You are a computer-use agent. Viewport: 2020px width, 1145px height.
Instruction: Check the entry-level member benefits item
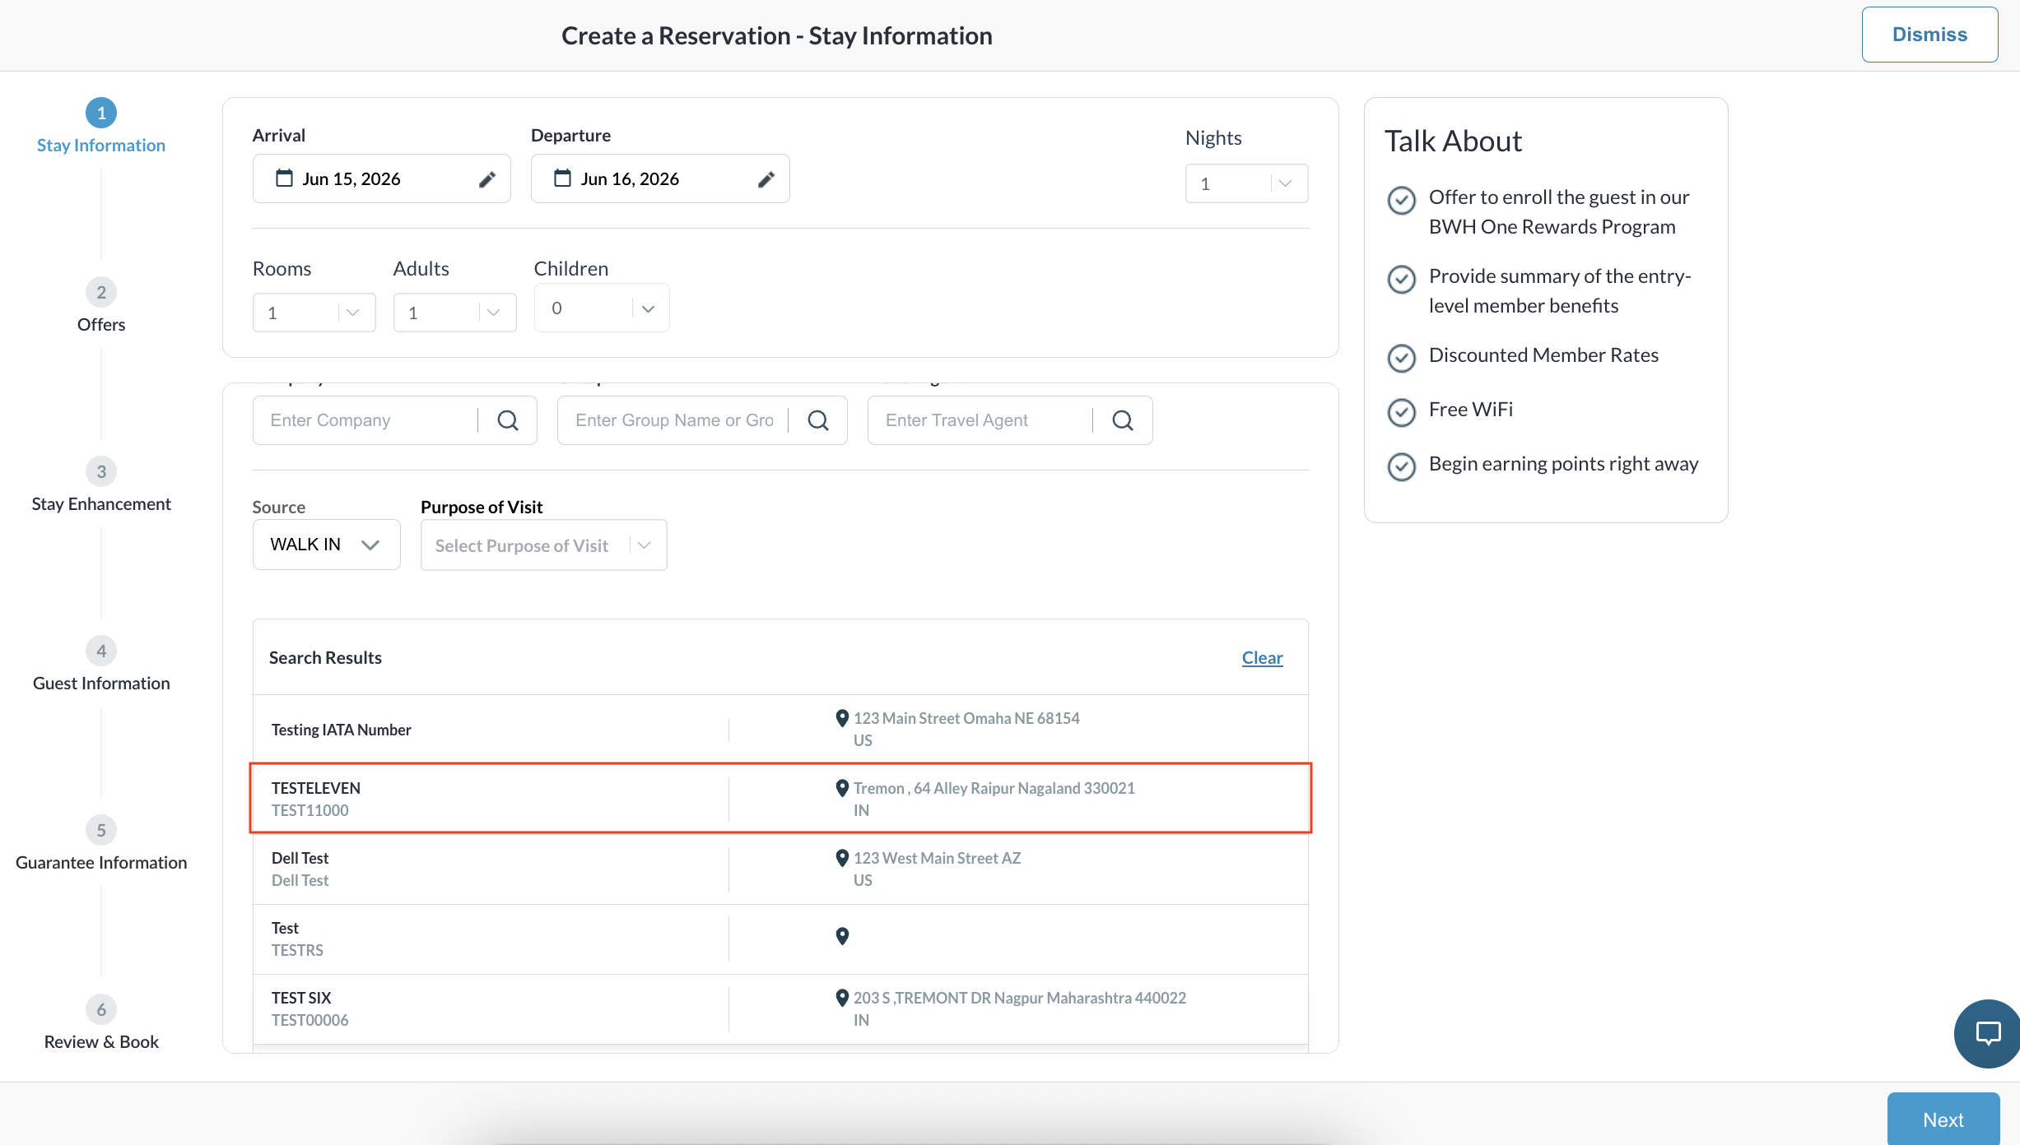coord(1401,279)
